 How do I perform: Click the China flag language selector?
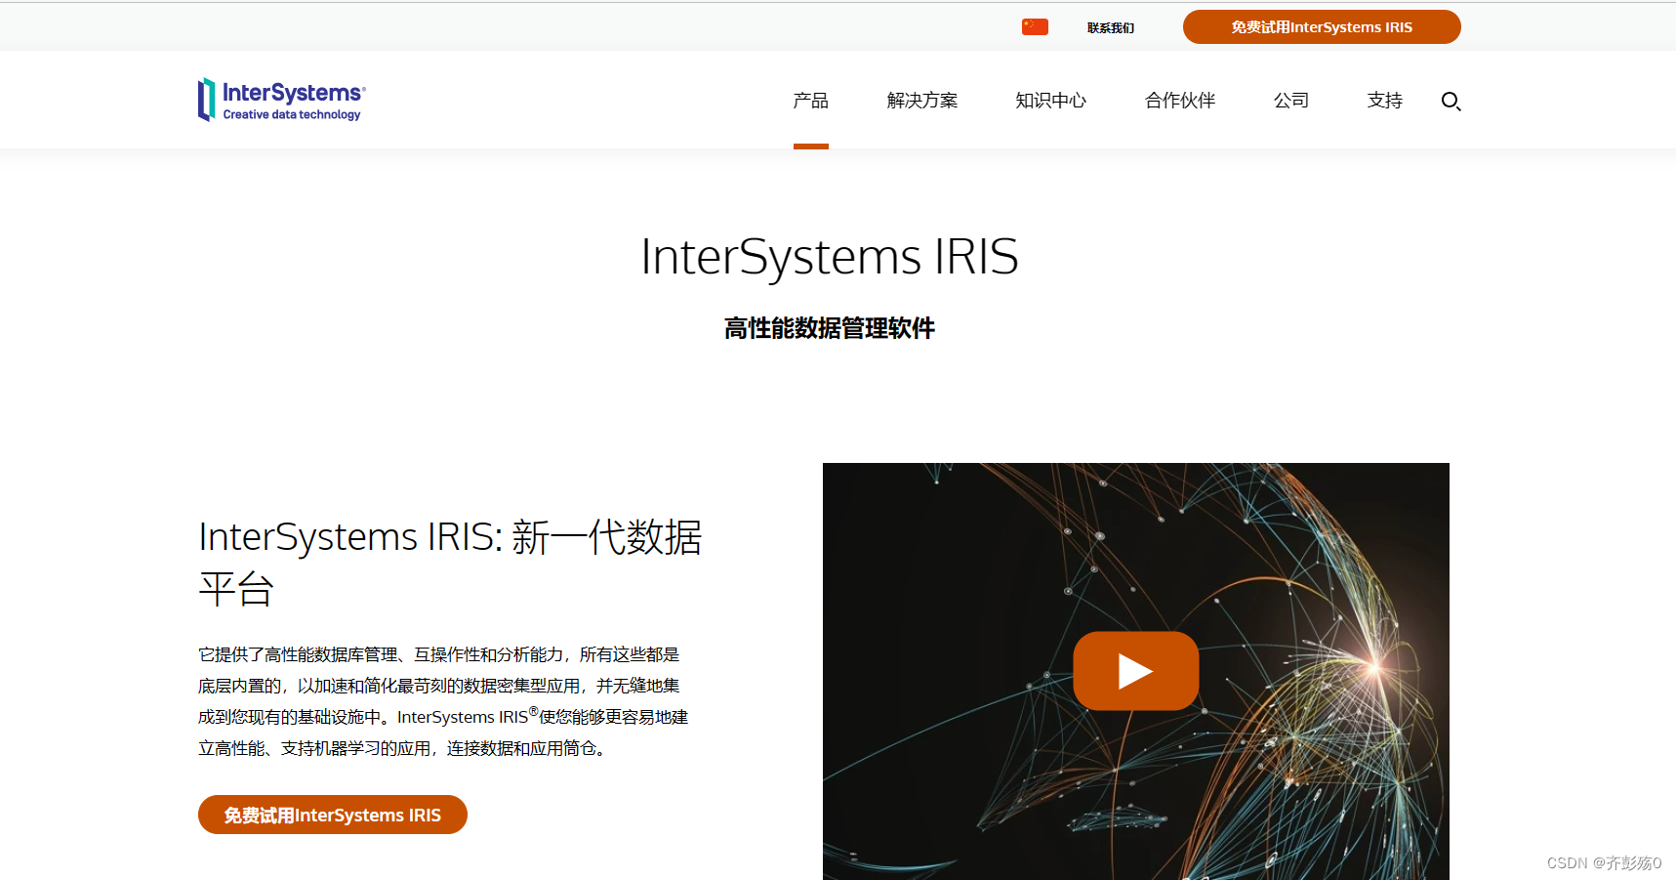tap(1035, 26)
